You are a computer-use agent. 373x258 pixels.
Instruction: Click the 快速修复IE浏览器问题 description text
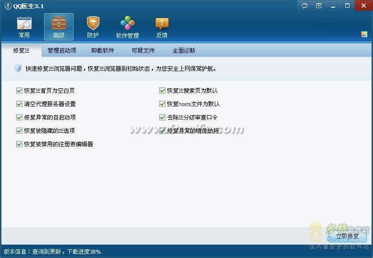click(121, 69)
